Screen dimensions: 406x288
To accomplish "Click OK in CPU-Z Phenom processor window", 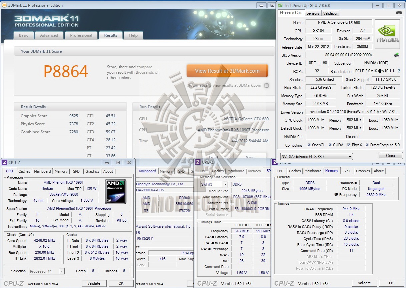I will pyautogui.click(x=121, y=283).
